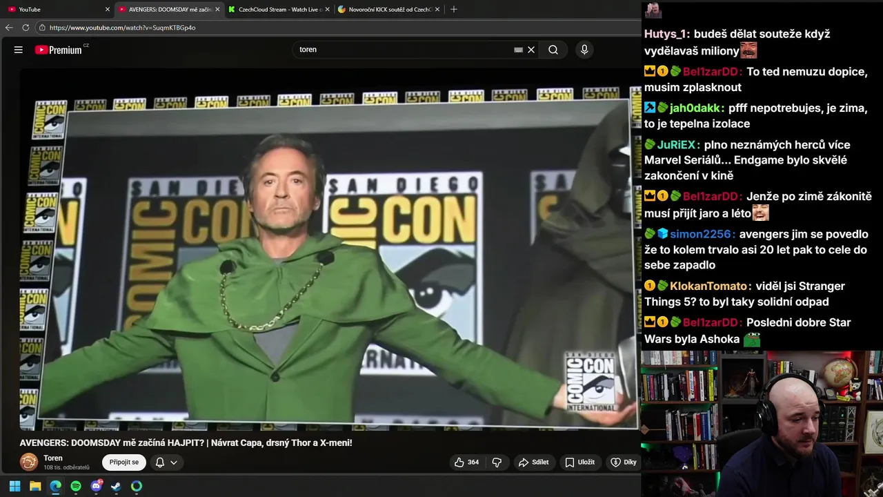Toggle the notification bell for Toren
Viewport: 883px width, 497px height.
click(160, 462)
